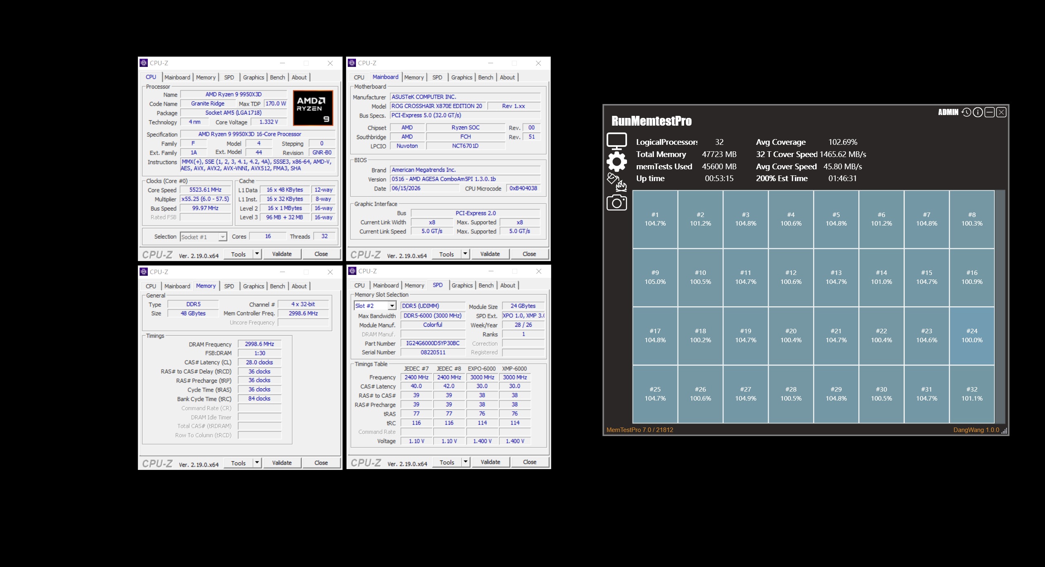Screen dimensions: 1045x567
Task: Click Validate button in Memory window
Action: tap(282, 463)
